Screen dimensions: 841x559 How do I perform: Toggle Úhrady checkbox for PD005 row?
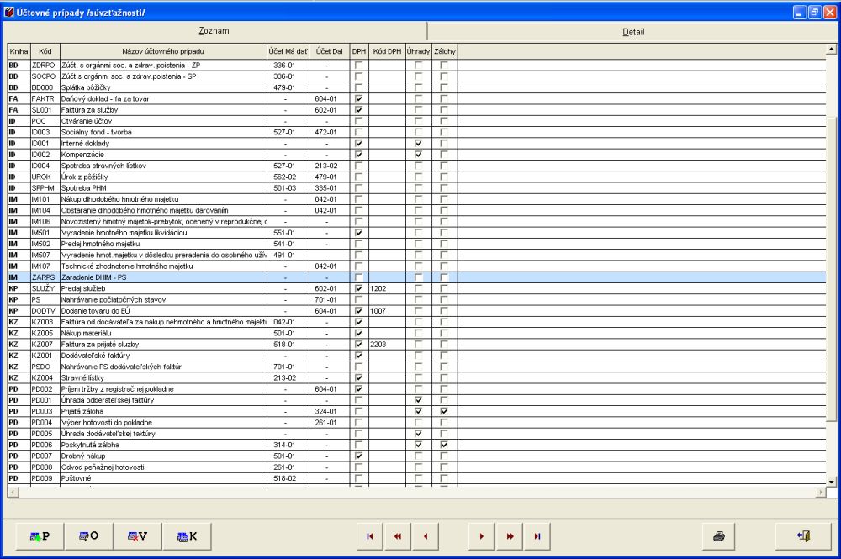point(418,434)
